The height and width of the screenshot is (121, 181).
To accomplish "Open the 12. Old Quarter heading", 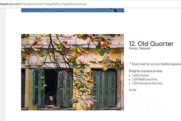I will 151,44.
